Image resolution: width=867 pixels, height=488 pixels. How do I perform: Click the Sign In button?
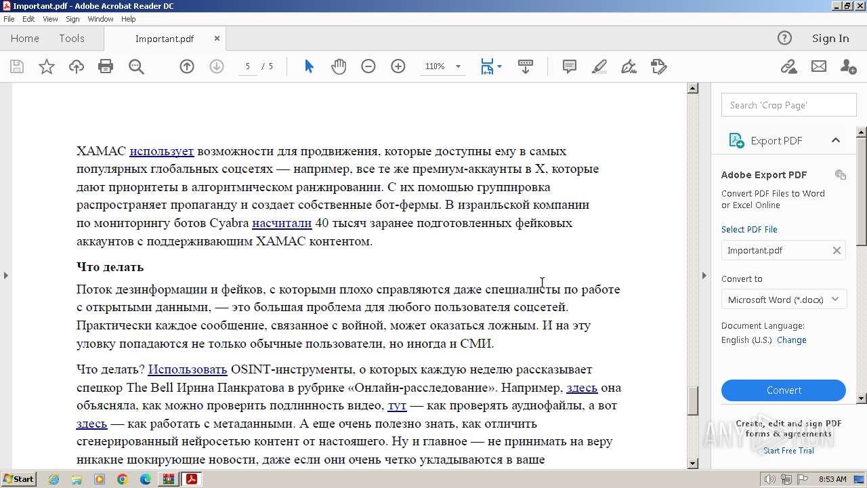click(x=830, y=39)
